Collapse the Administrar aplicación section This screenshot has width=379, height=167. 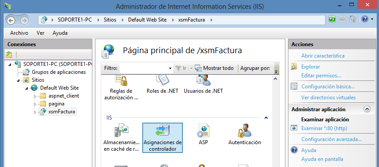tap(367, 109)
